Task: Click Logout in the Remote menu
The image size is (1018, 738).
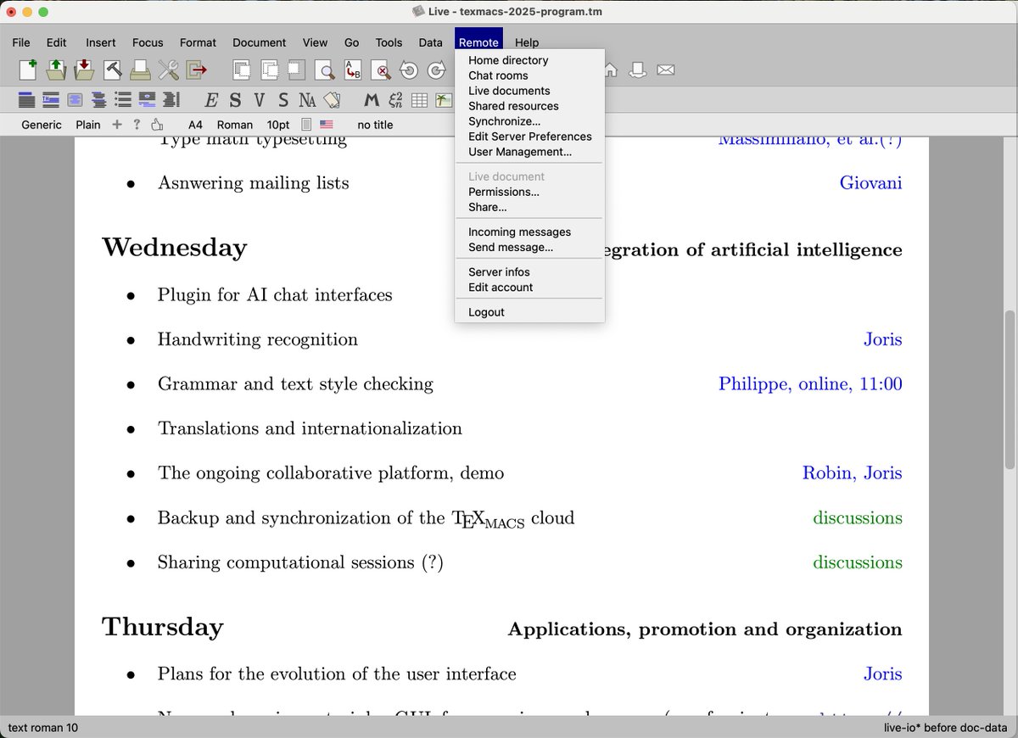Action: (x=529, y=312)
